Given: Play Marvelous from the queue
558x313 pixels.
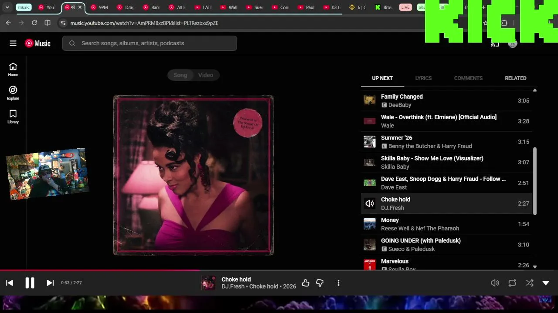Looking at the screenshot, I should [x=446, y=263].
